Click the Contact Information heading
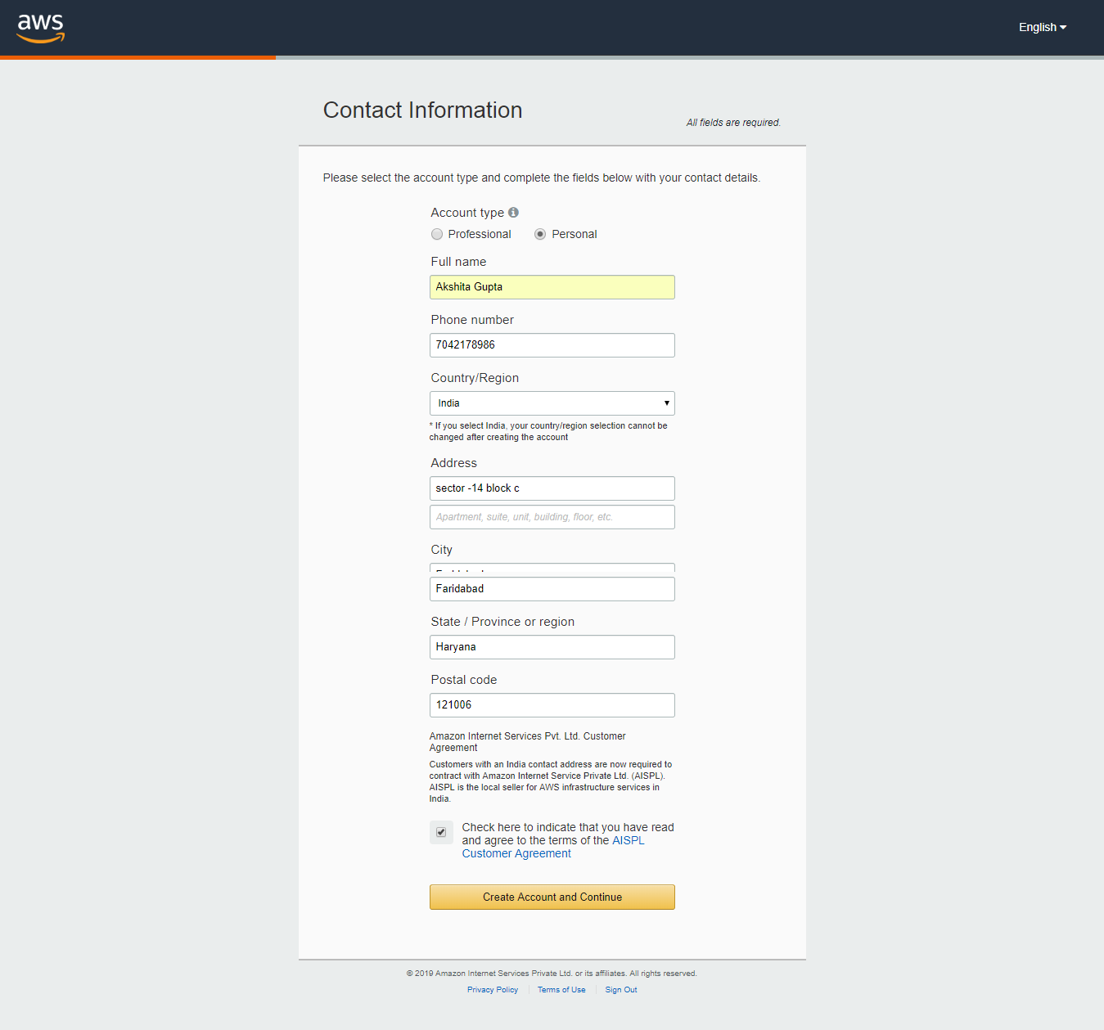 [x=422, y=110]
